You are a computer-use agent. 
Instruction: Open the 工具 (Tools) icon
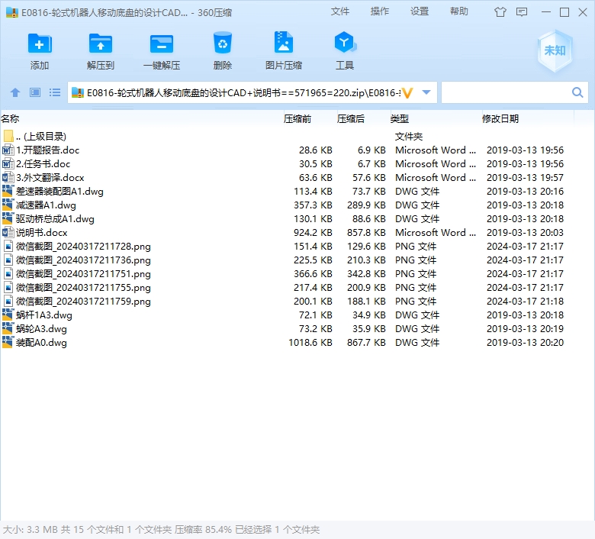click(x=345, y=43)
